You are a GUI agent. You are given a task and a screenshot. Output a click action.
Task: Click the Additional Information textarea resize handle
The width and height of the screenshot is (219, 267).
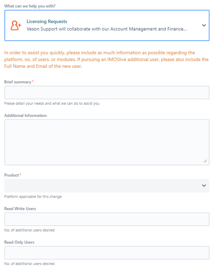pyautogui.click(x=205, y=161)
